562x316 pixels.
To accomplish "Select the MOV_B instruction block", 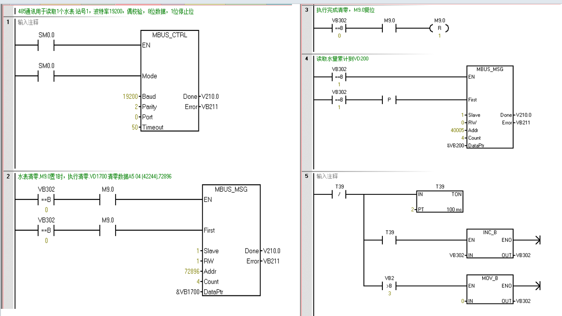I will [x=489, y=289].
